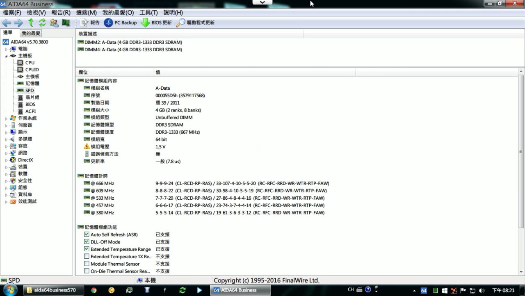The height and width of the screenshot is (296, 525).
Task: Select the 記憶體 tree item
Action: [x=32, y=84]
